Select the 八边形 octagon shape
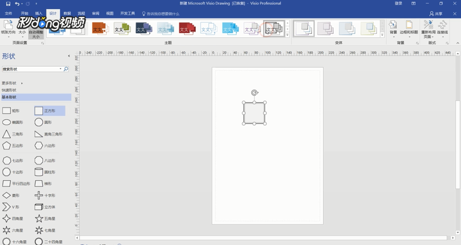Screen dimensions: 461x245 45,161
